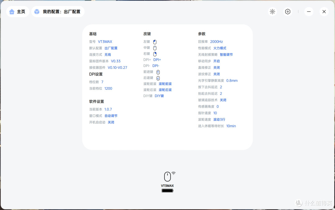This screenshot has width=335, height=210.
Task: Click the 右键 mouse icon
Action: (x=155, y=54)
